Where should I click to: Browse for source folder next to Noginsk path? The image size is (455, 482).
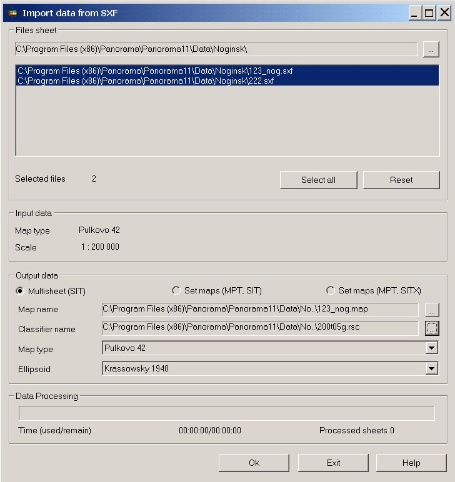pos(431,49)
